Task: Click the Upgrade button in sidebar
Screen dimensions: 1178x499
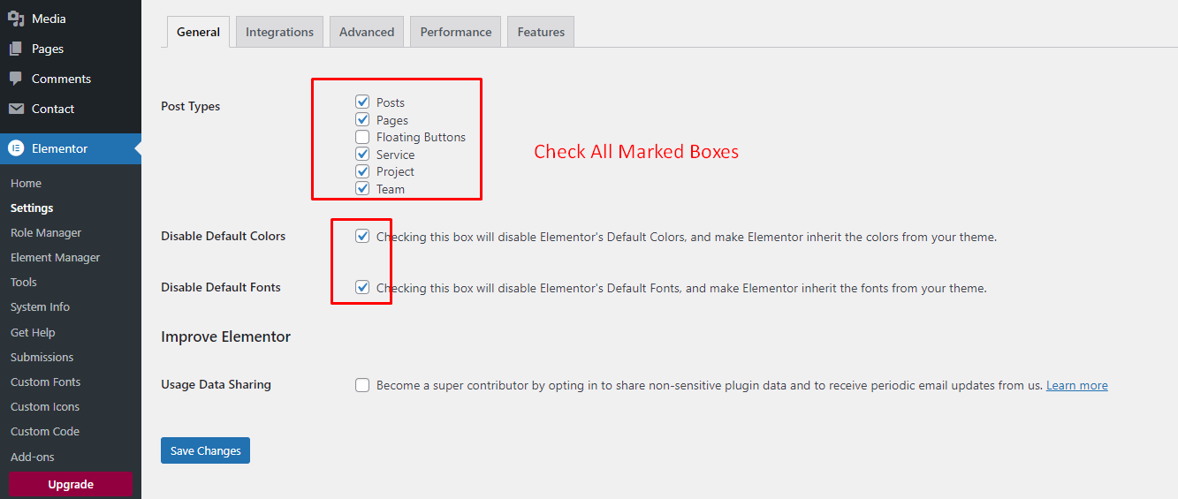Action: (x=71, y=484)
